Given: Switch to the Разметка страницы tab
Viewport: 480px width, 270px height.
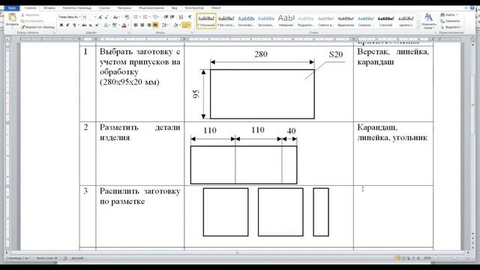Looking at the screenshot, I should [76, 8].
